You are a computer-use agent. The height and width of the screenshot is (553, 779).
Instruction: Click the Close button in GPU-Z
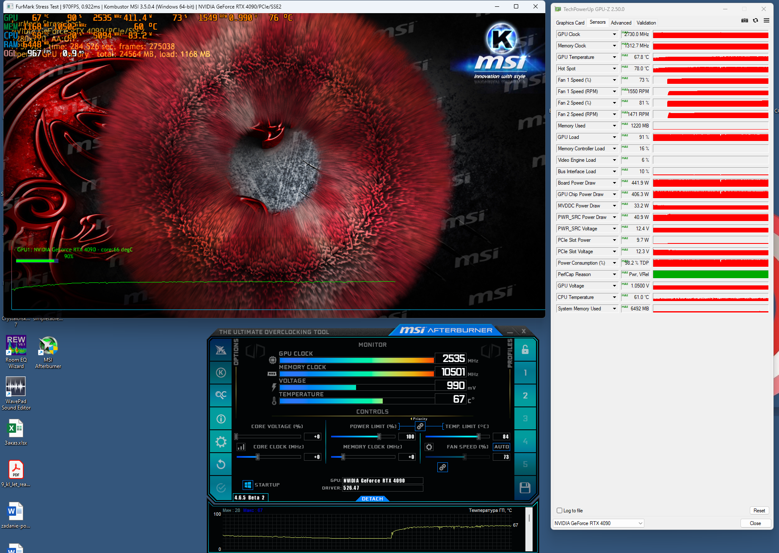(755, 523)
